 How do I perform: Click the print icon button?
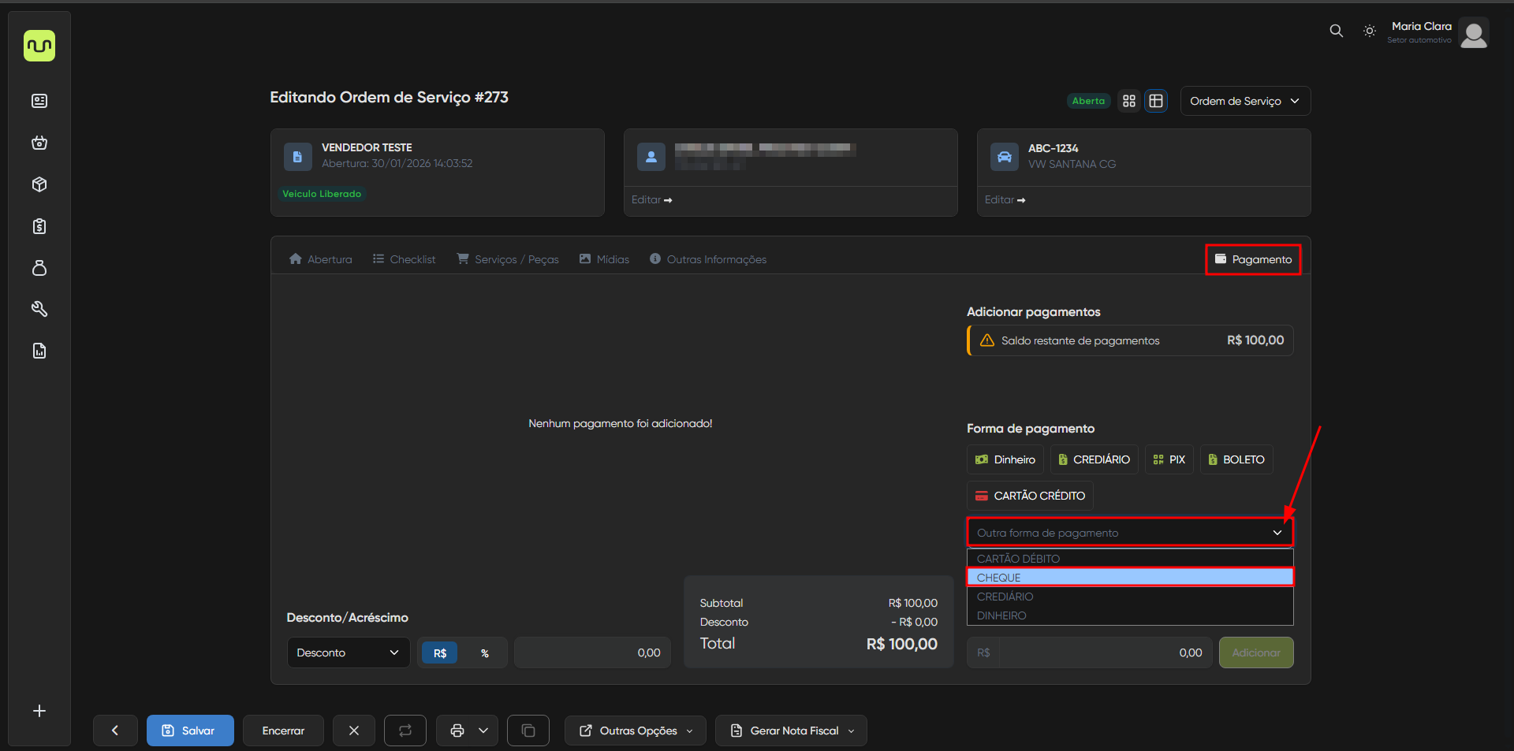point(457,731)
